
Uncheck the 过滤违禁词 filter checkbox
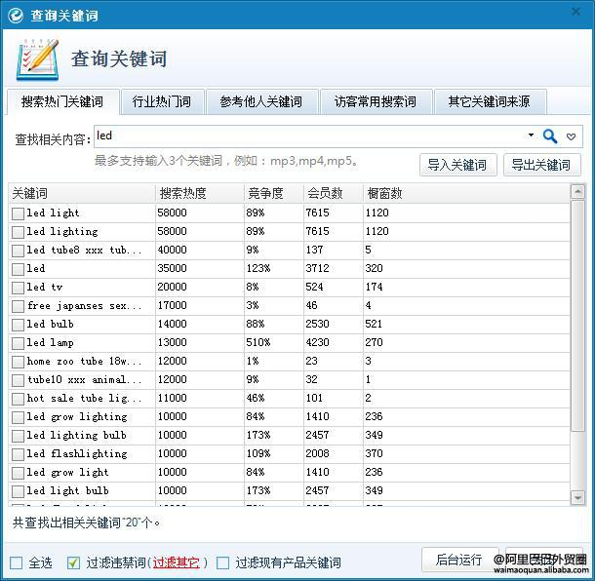point(73,562)
